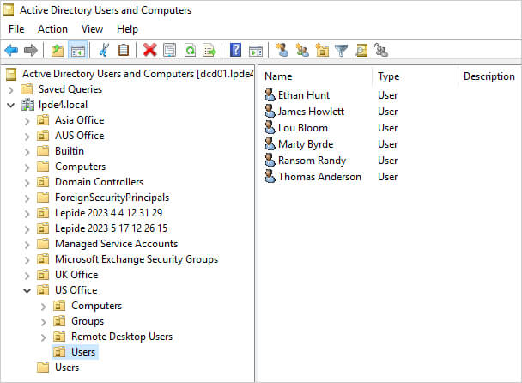
Task: Select user Lou Bloom
Action: tap(303, 128)
